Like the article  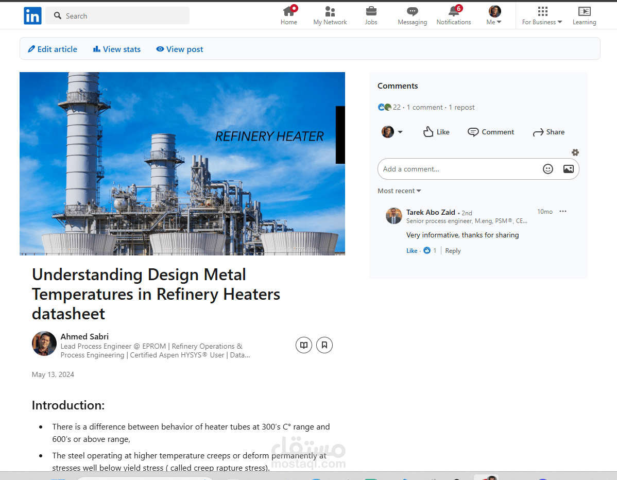436,132
